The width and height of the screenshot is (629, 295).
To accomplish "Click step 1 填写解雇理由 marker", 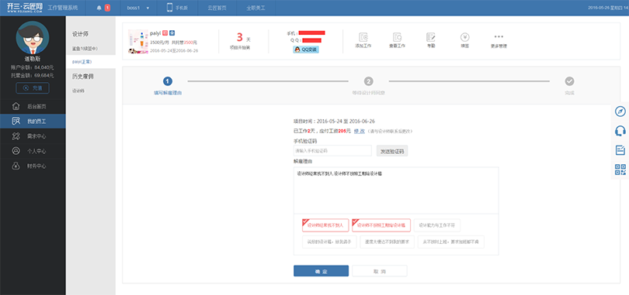I will coord(168,81).
